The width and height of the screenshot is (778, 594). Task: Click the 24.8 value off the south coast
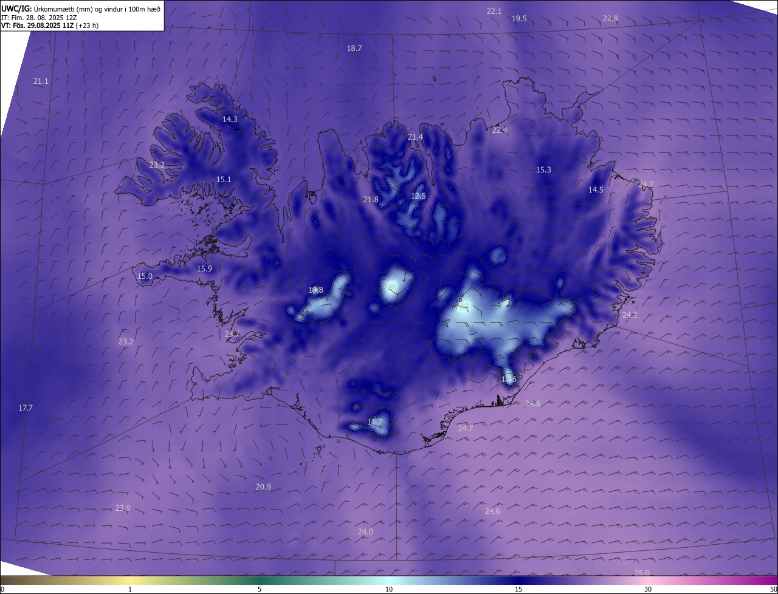[x=532, y=404]
